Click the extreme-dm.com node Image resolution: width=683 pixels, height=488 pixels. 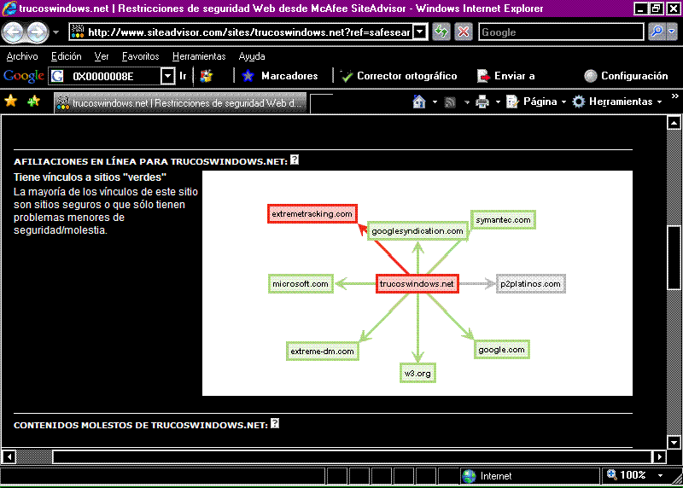click(323, 351)
